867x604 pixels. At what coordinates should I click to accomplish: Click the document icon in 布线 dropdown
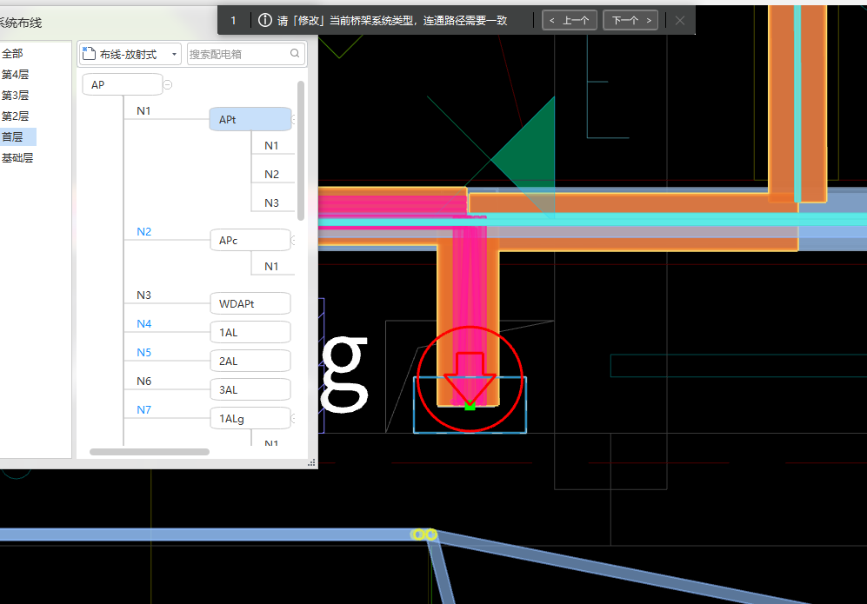[89, 54]
